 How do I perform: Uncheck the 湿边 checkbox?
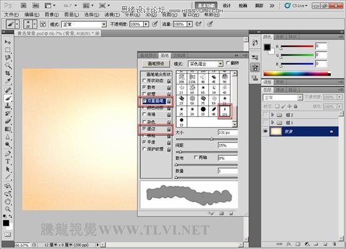point(145,129)
